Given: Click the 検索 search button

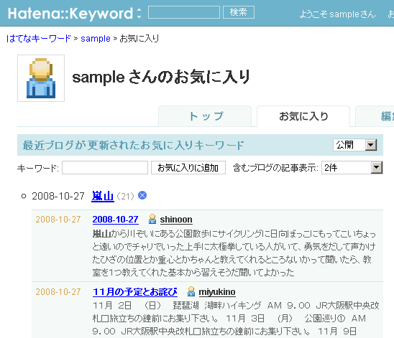Looking at the screenshot, I should (239, 12).
